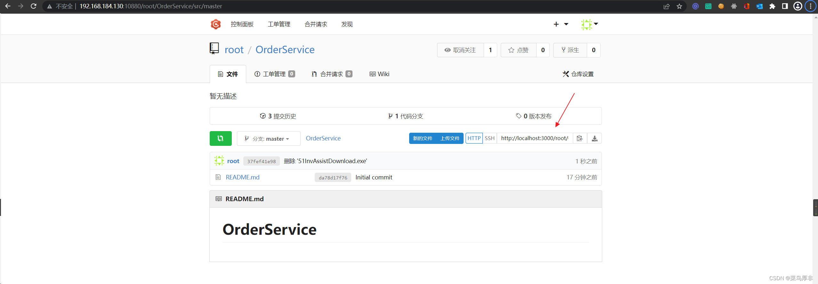Click forks count 0
The height and width of the screenshot is (284, 818).
coord(594,50)
